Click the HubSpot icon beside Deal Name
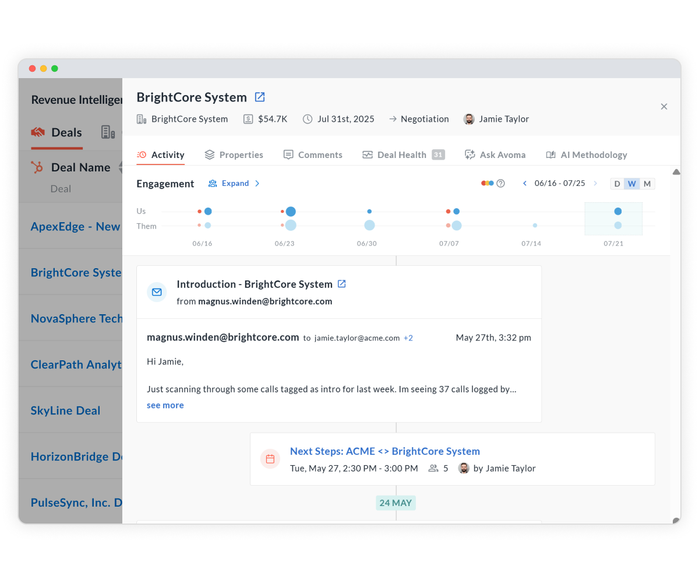The width and height of the screenshot is (699, 583). coord(37,168)
